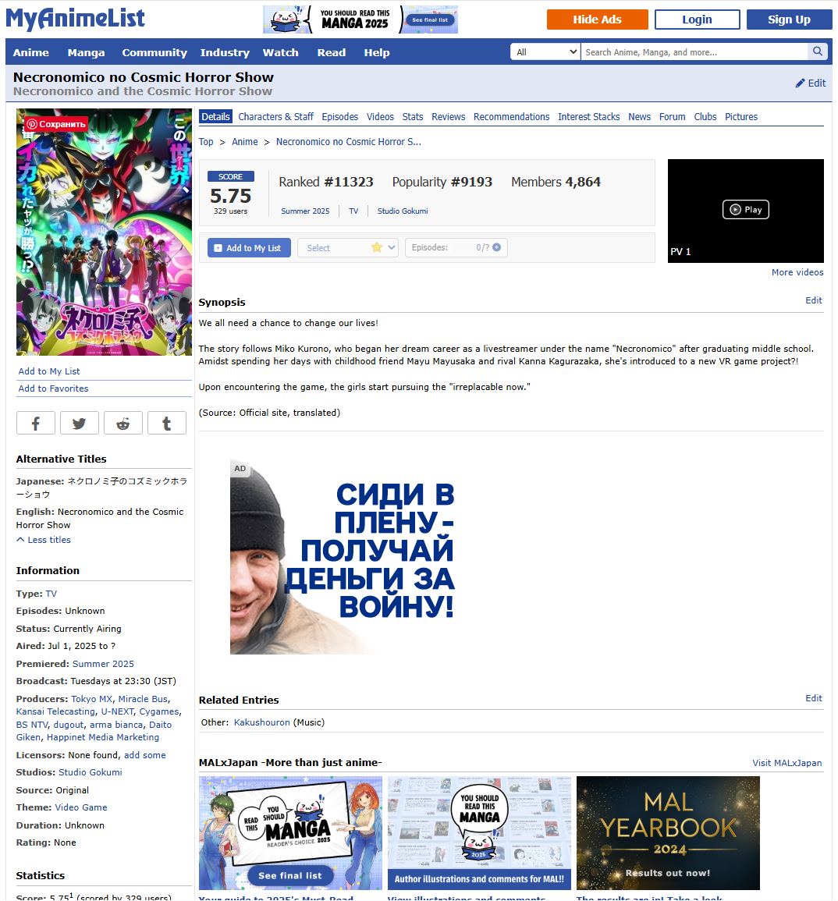Click the Pinterest save button on poster
The width and height of the screenshot is (838, 901).
click(55, 124)
